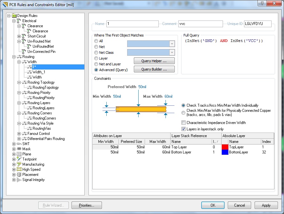Click the Comment input field
The height and width of the screenshot is (214, 284).
pos(201,24)
